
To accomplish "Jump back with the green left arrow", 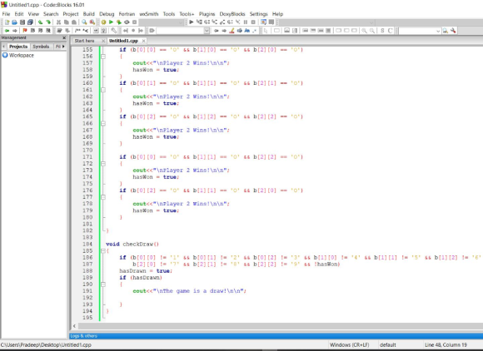I will (x=7, y=31).
